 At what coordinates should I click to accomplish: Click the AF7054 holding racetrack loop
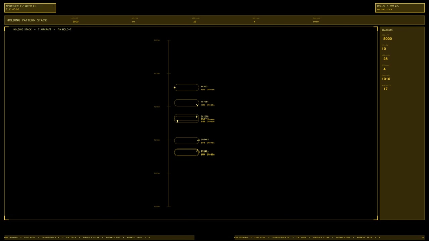(186, 103)
